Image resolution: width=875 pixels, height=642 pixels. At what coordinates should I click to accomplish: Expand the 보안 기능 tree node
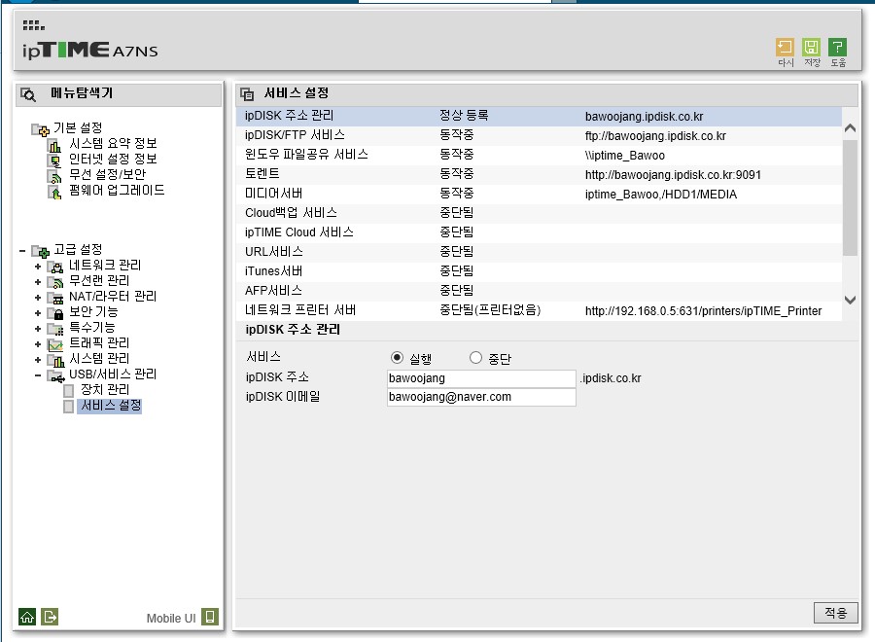[x=38, y=313]
